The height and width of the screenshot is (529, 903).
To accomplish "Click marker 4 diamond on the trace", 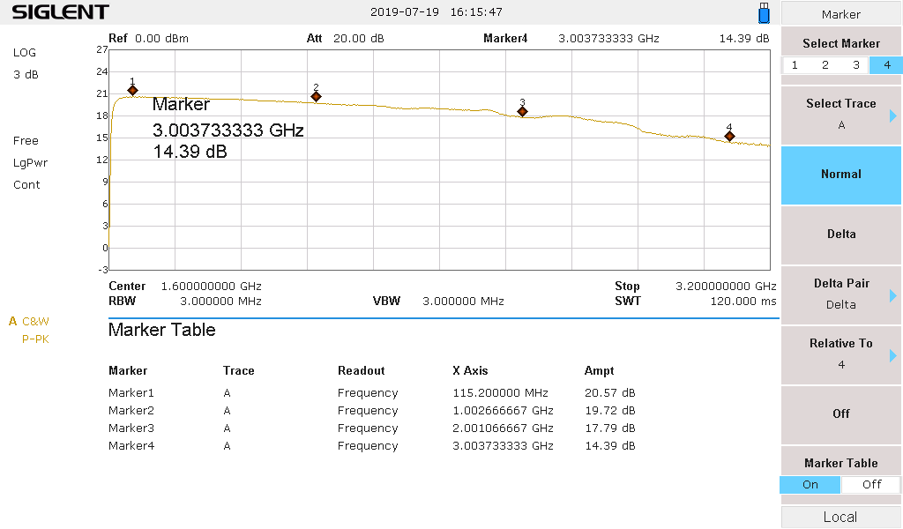I will click(x=729, y=137).
